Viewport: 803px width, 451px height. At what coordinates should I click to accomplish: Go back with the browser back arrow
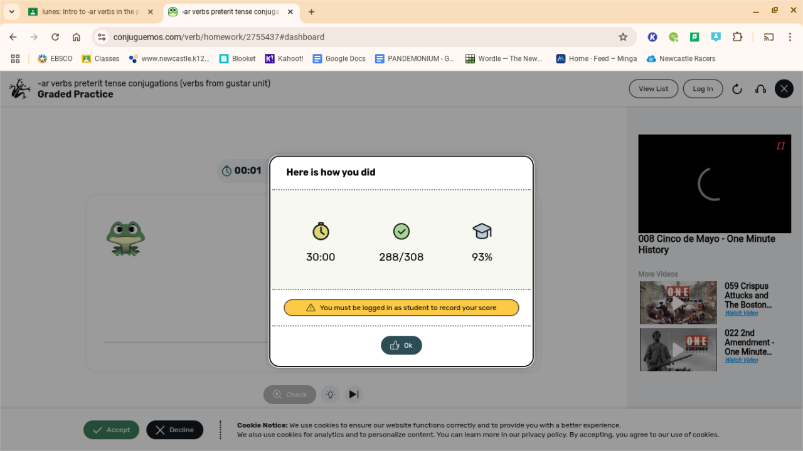pos(13,37)
